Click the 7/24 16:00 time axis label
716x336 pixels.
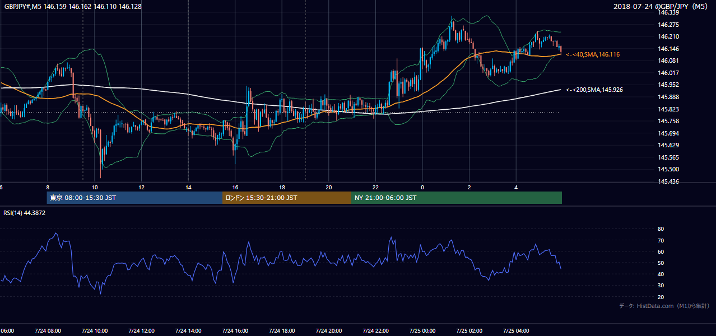pyautogui.click(x=235, y=330)
